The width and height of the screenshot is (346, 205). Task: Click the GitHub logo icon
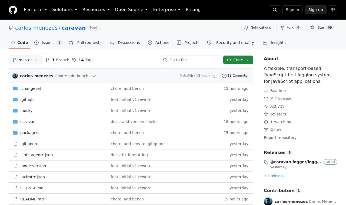coord(13,10)
